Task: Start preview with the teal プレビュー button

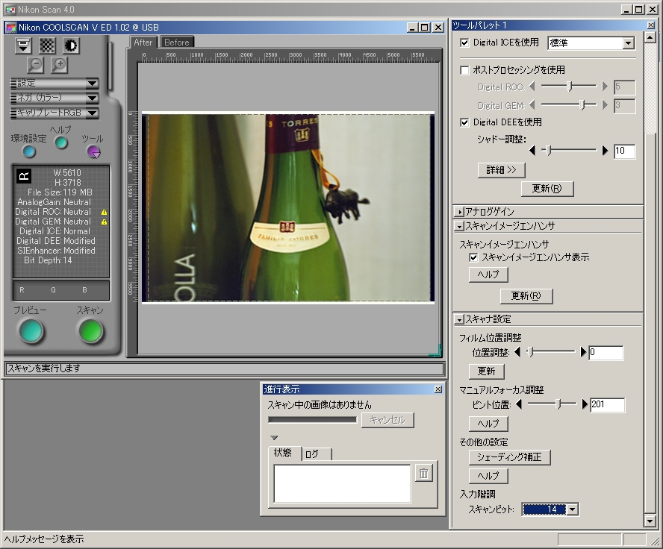Action: (x=31, y=330)
